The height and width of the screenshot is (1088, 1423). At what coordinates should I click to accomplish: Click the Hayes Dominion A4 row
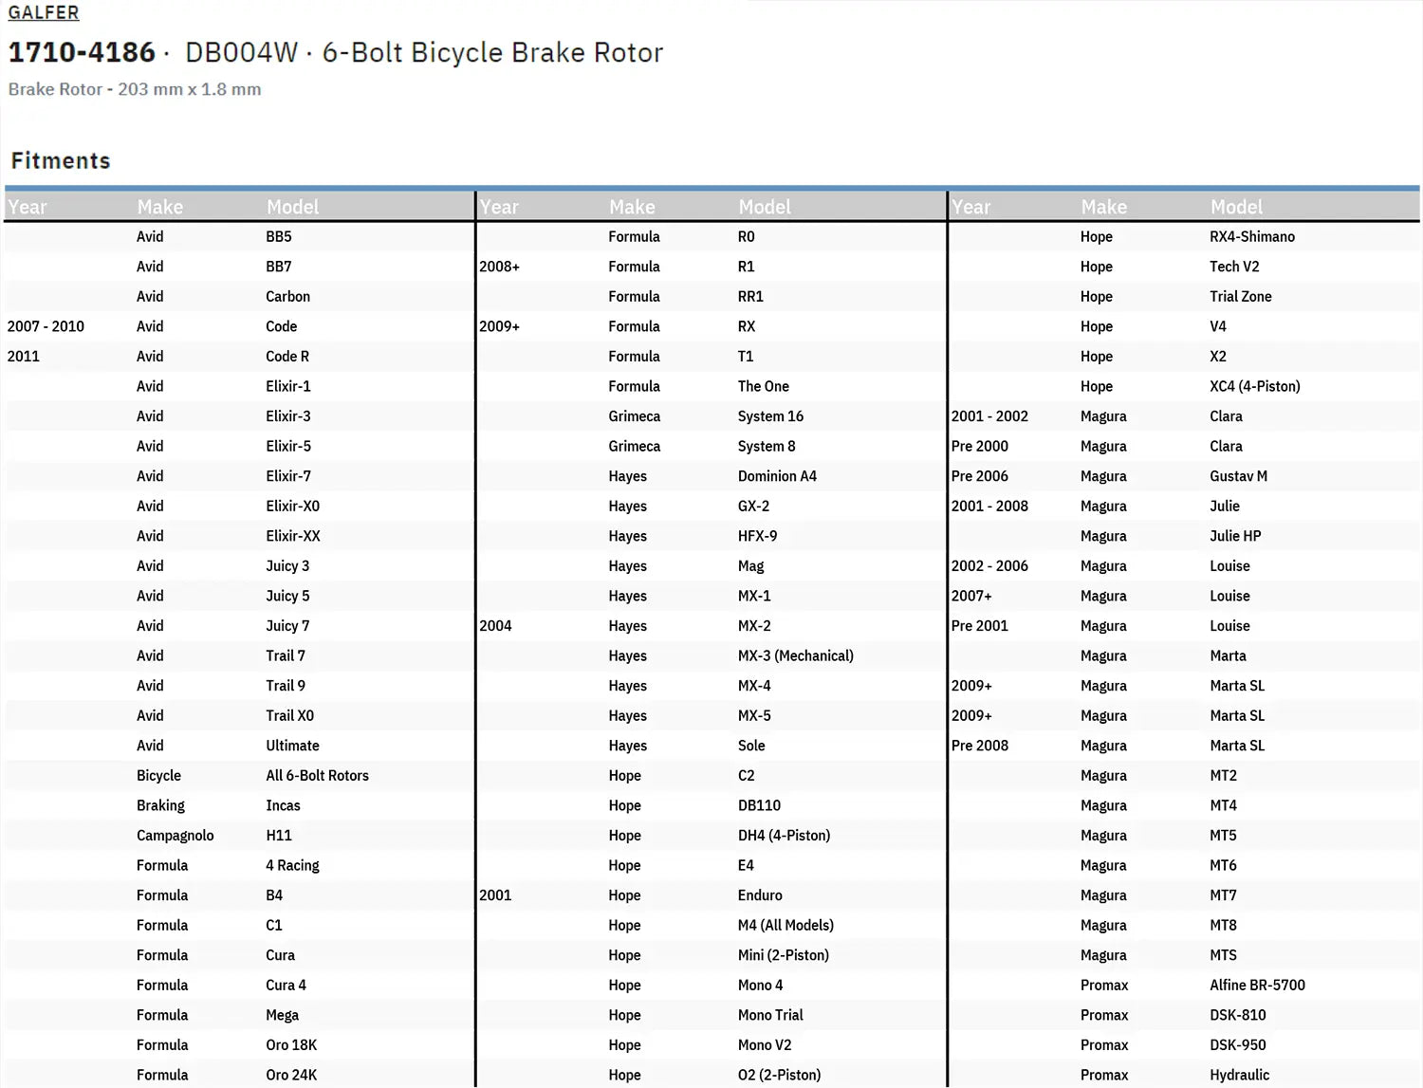(711, 476)
